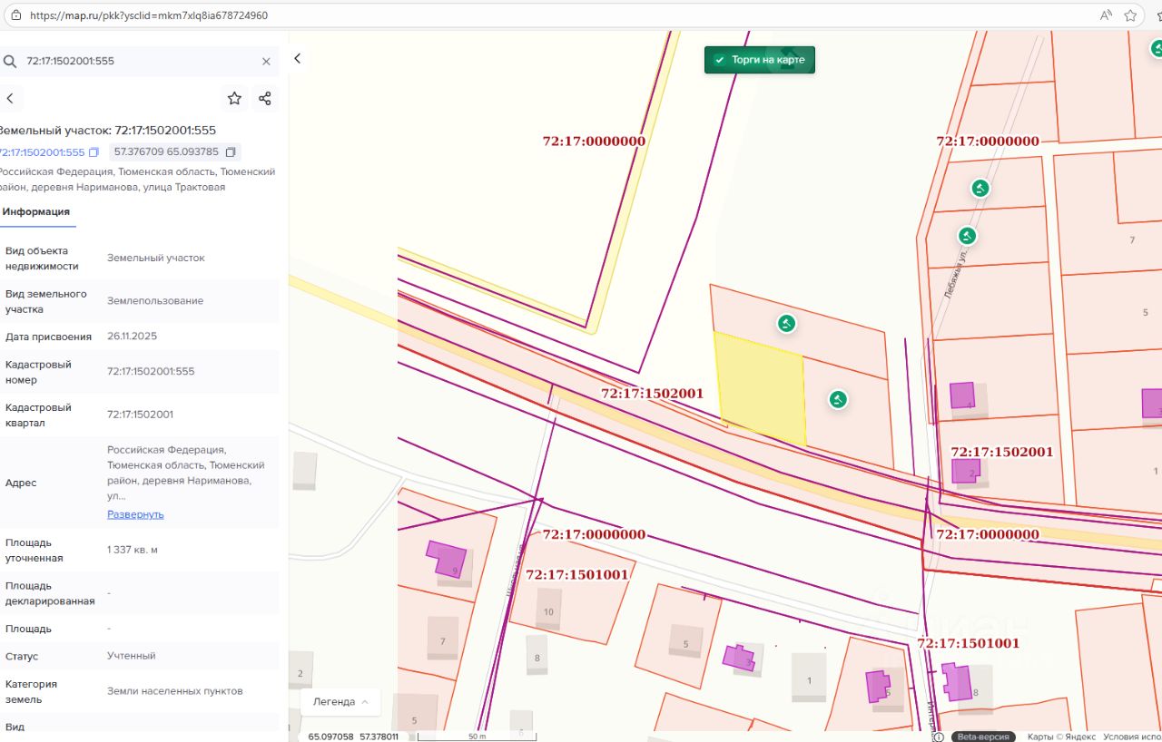Screen dimensions: 1162x742
Task: Add the parcel to favorites with star icon
Action: 234,99
